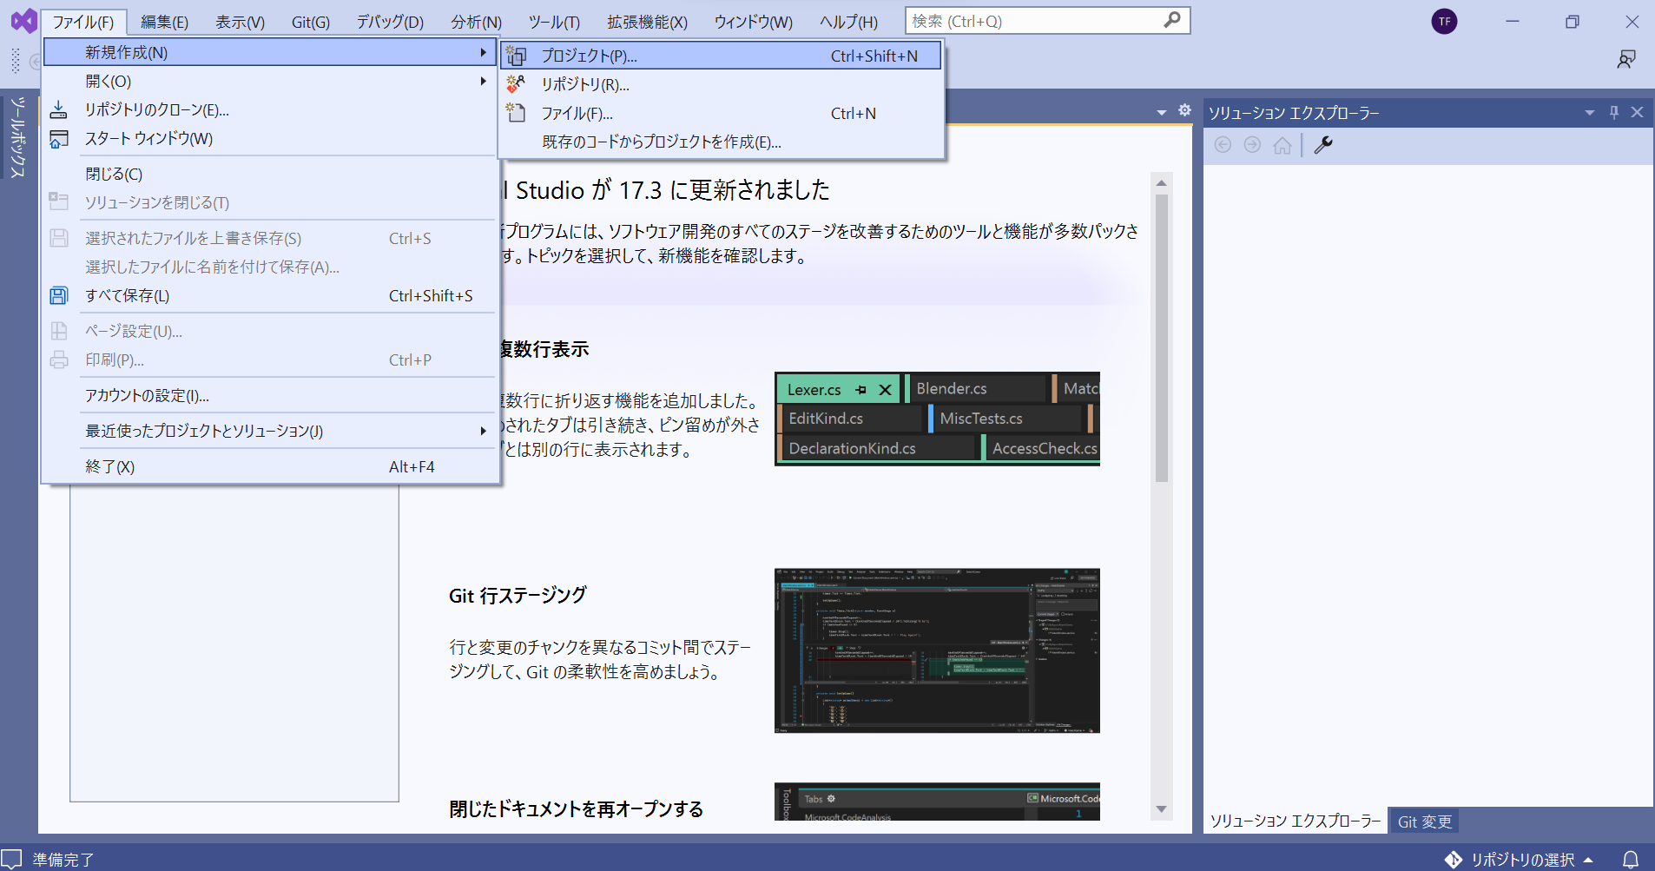Click the Solution Explorer back arrow icon
The image size is (1655, 871).
click(x=1223, y=145)
